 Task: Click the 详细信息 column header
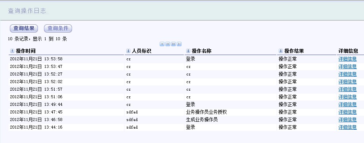point(348,51)
